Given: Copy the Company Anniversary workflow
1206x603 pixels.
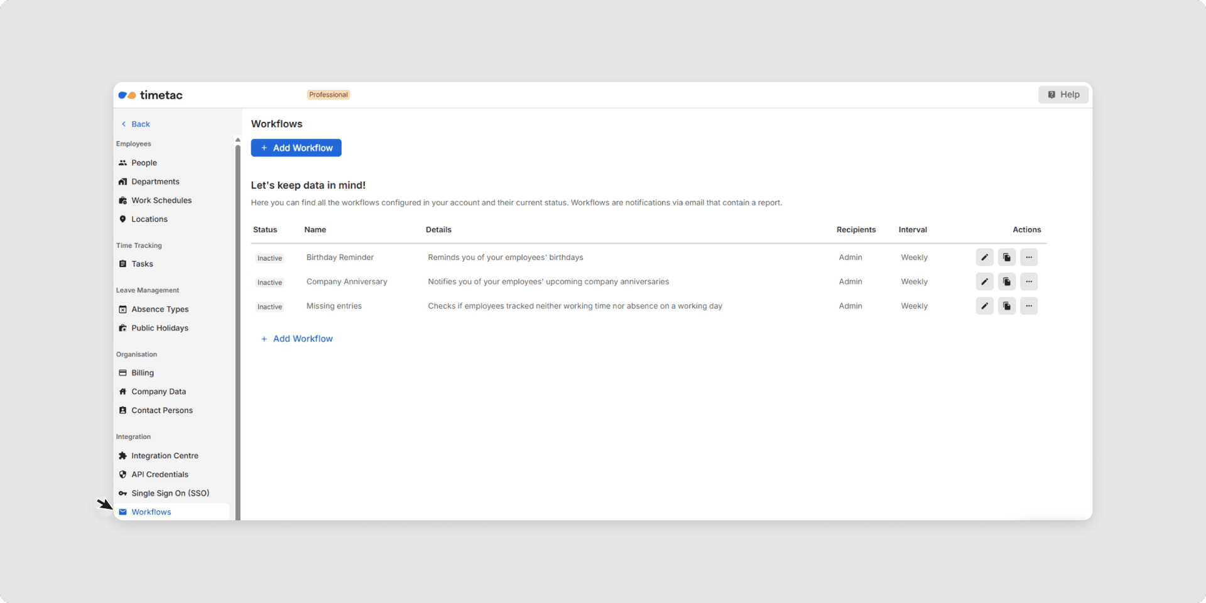Looking at the screenshot, I should tap(1006, 282).
